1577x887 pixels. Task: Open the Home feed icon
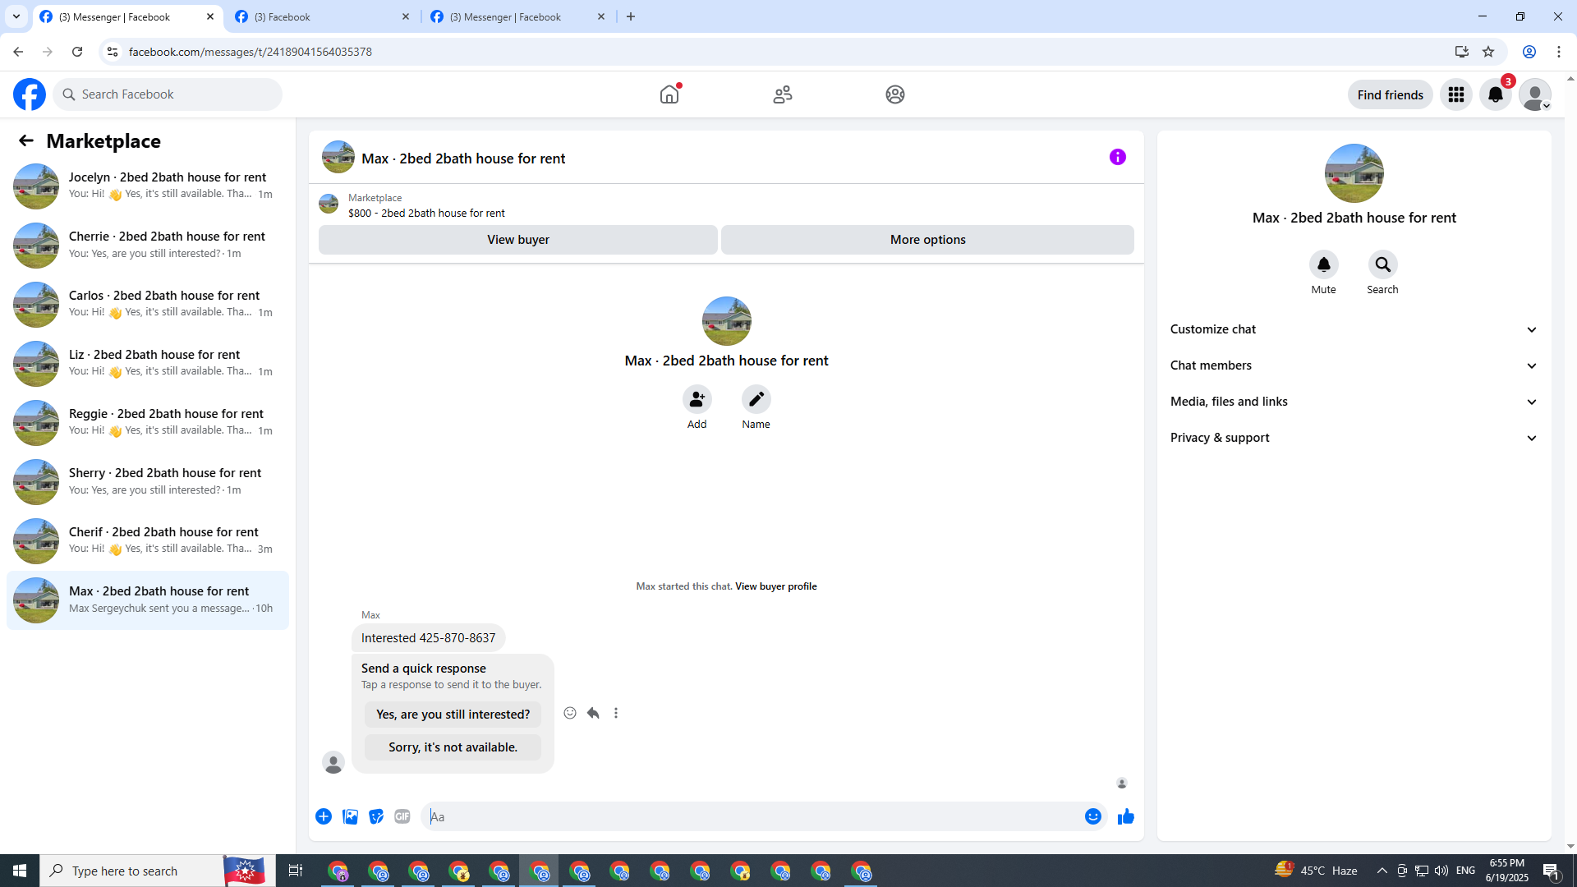point(669,94)
